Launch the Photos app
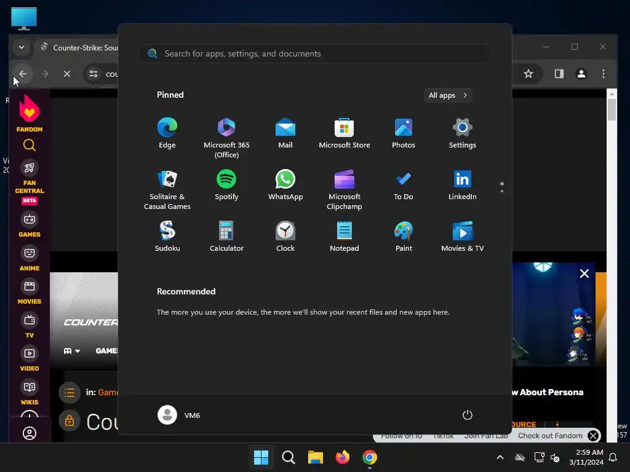Screen dimensions: 630x472 (404, 133)
